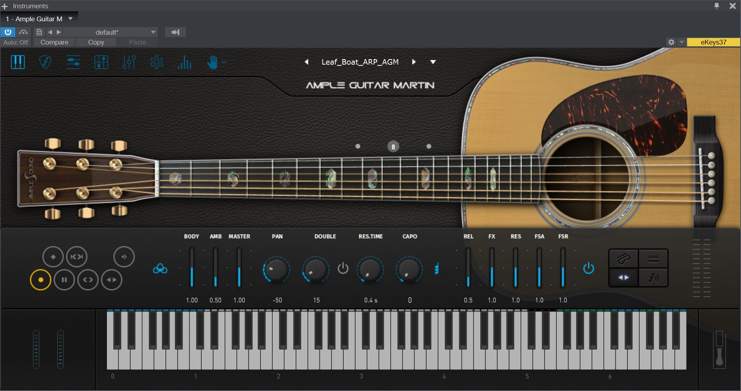Screen dimensions: 741x391
Task: Pin the Instruments window
Action: pos(717,6)
